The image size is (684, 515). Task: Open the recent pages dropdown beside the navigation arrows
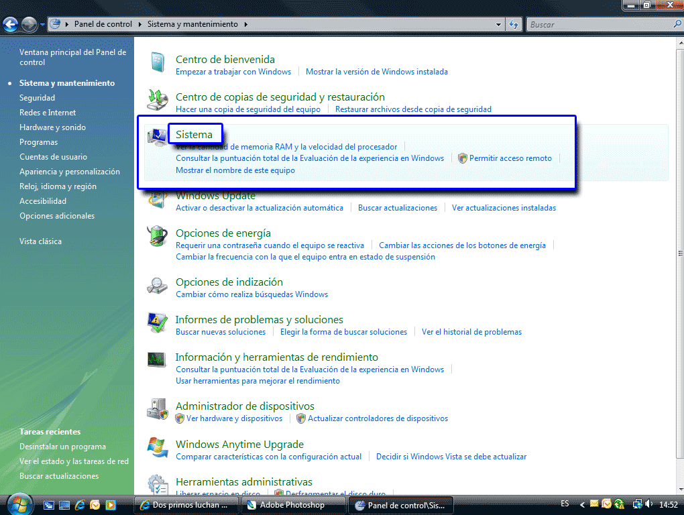pyautogui.click(x=42, y=25)
